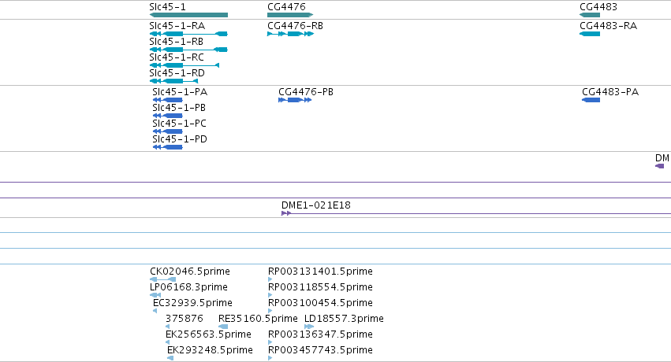Image resolution: width=671 pixels, height=362 pixels.
Task: Click the DME1-021E18 feature arrows
Action: (x=286, y=213)
